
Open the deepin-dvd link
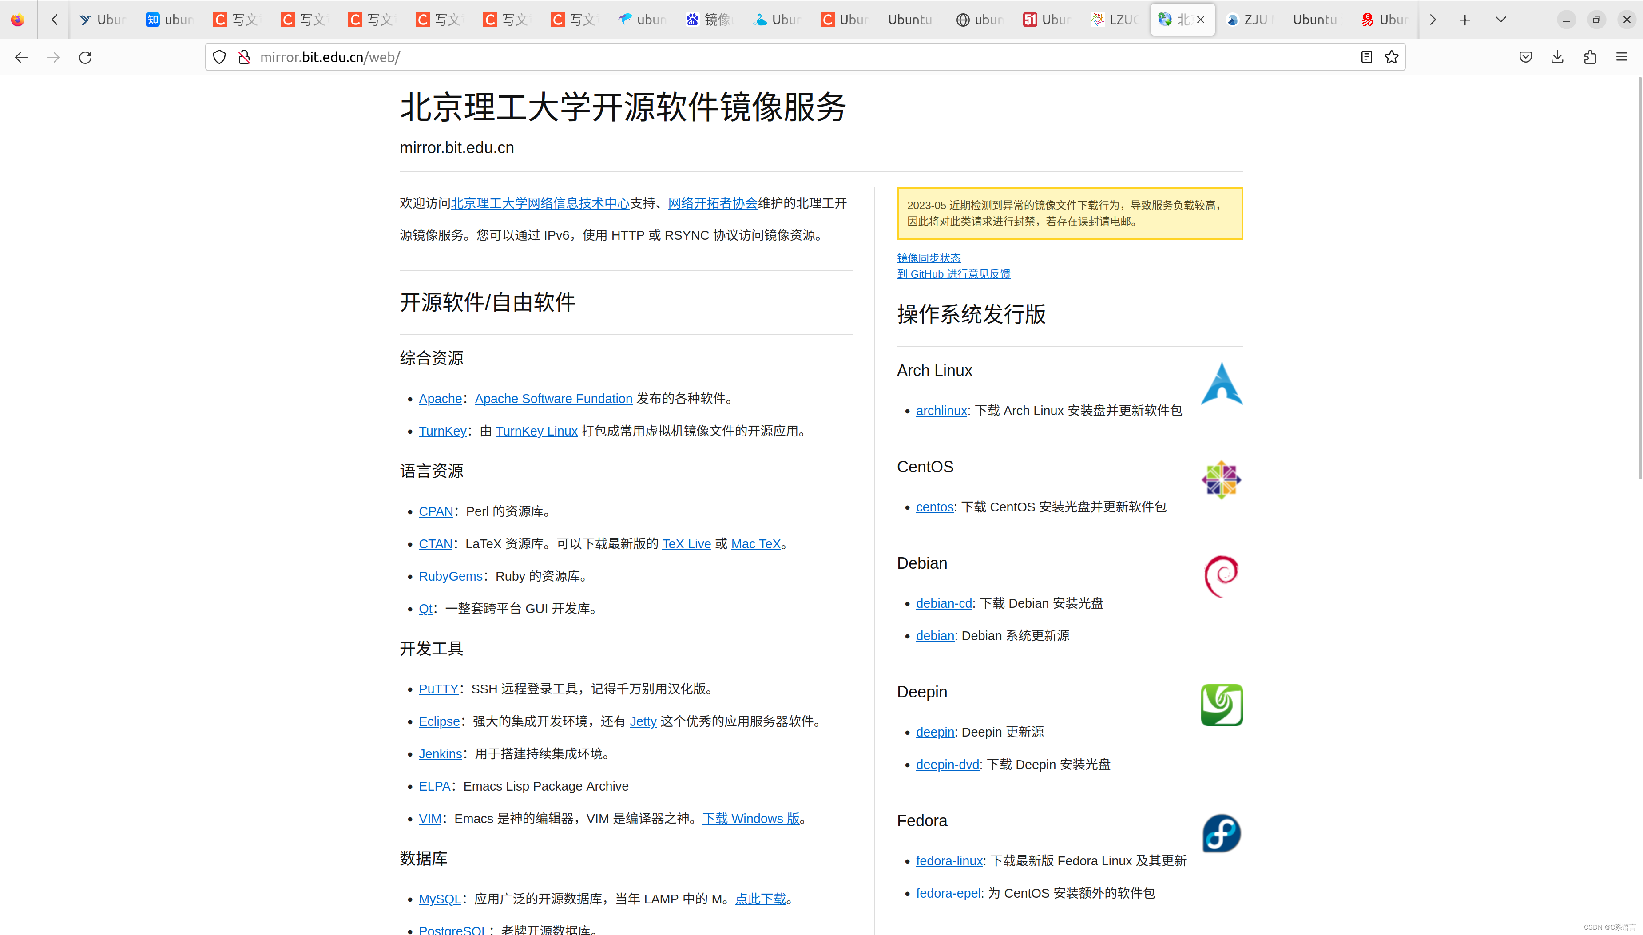[x=948, y=765]
